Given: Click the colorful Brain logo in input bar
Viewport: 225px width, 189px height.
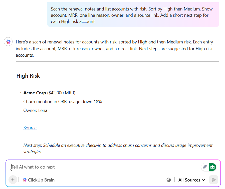Looking at the screenshot, I should pyautogui.click(x=25, y=180).
